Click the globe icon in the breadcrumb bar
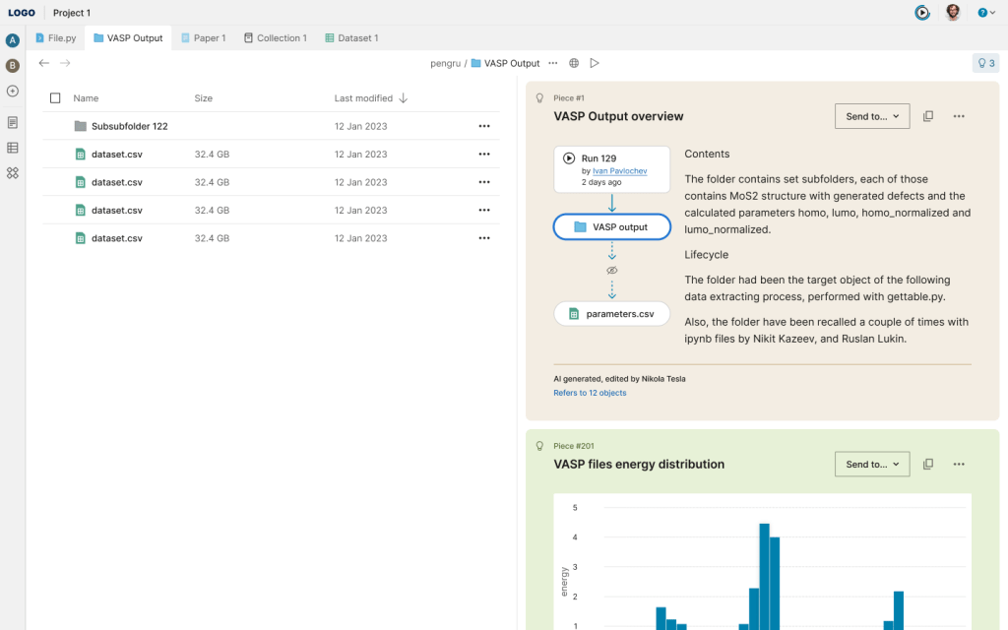The image size is (1008, 630). click(574, 63)
